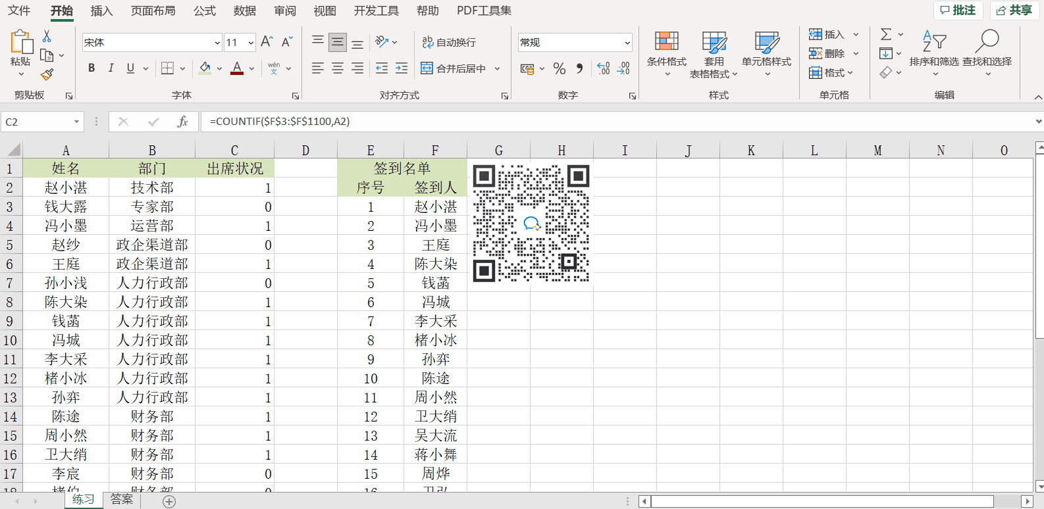Click the AutoSum sigma icon
Viewport: 1044px width, 509px height.
click(886, 34)
